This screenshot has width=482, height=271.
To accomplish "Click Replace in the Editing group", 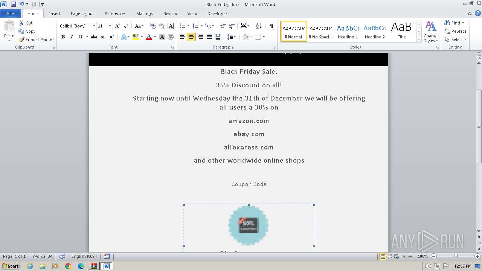I will tap(455, 31).
